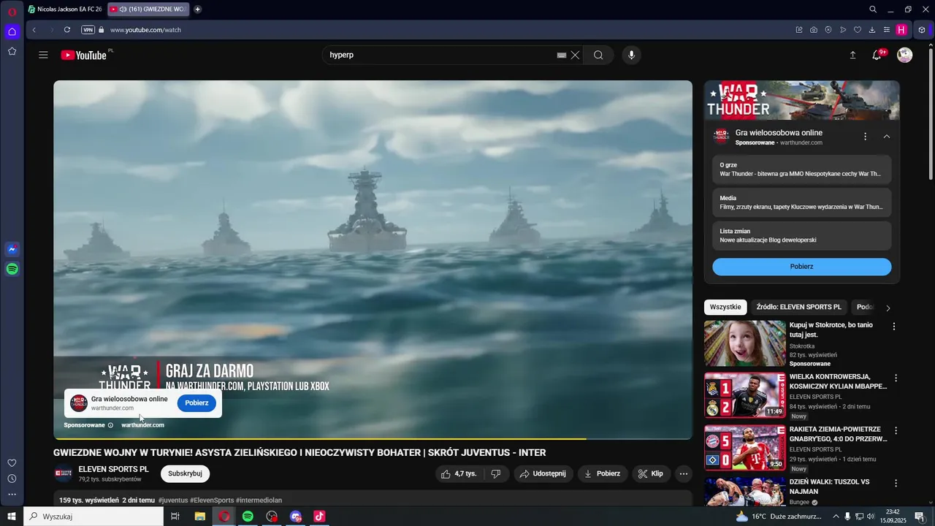Select the Wszystkie filter chip
Viewport: 935px width, 526px height.
click(725, 308)
